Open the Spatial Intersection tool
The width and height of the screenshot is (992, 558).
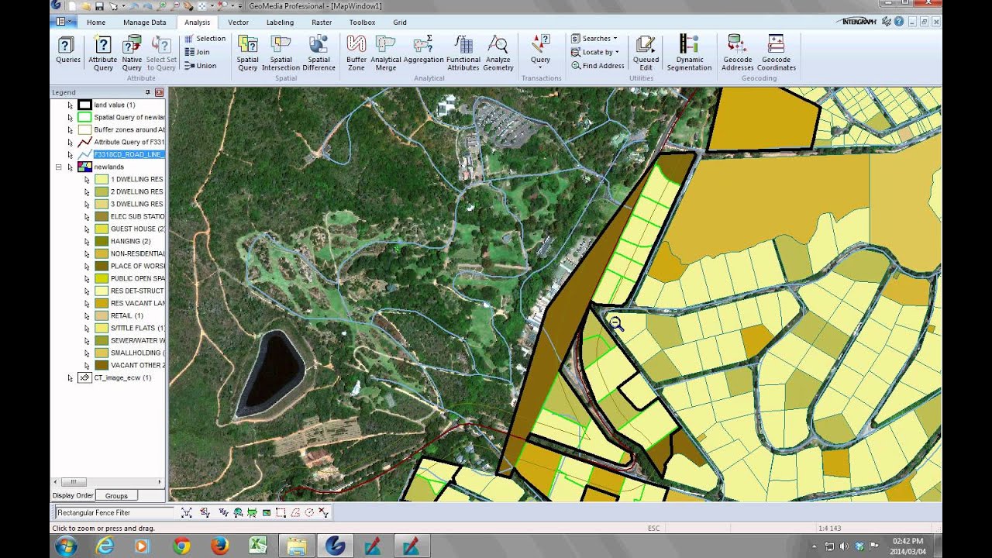281,53
